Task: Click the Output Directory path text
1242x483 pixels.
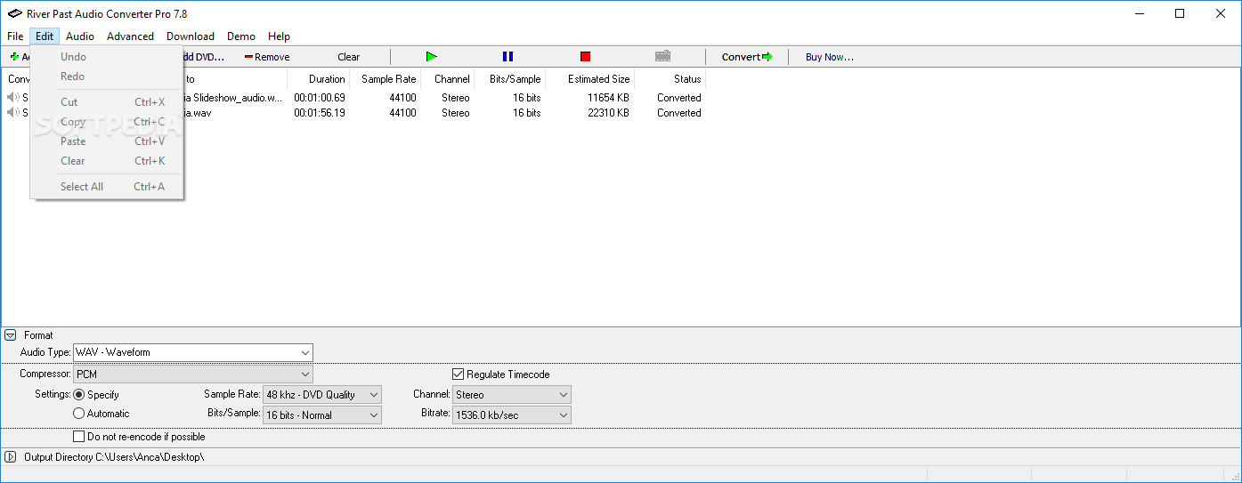Action: point(150,457)
